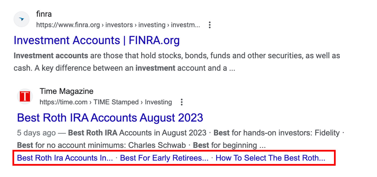Follow the "Best For Early Retirees..." sitelink
Image resolution: width=377 pixels, height=177 pixels.
tap(164, 158)
